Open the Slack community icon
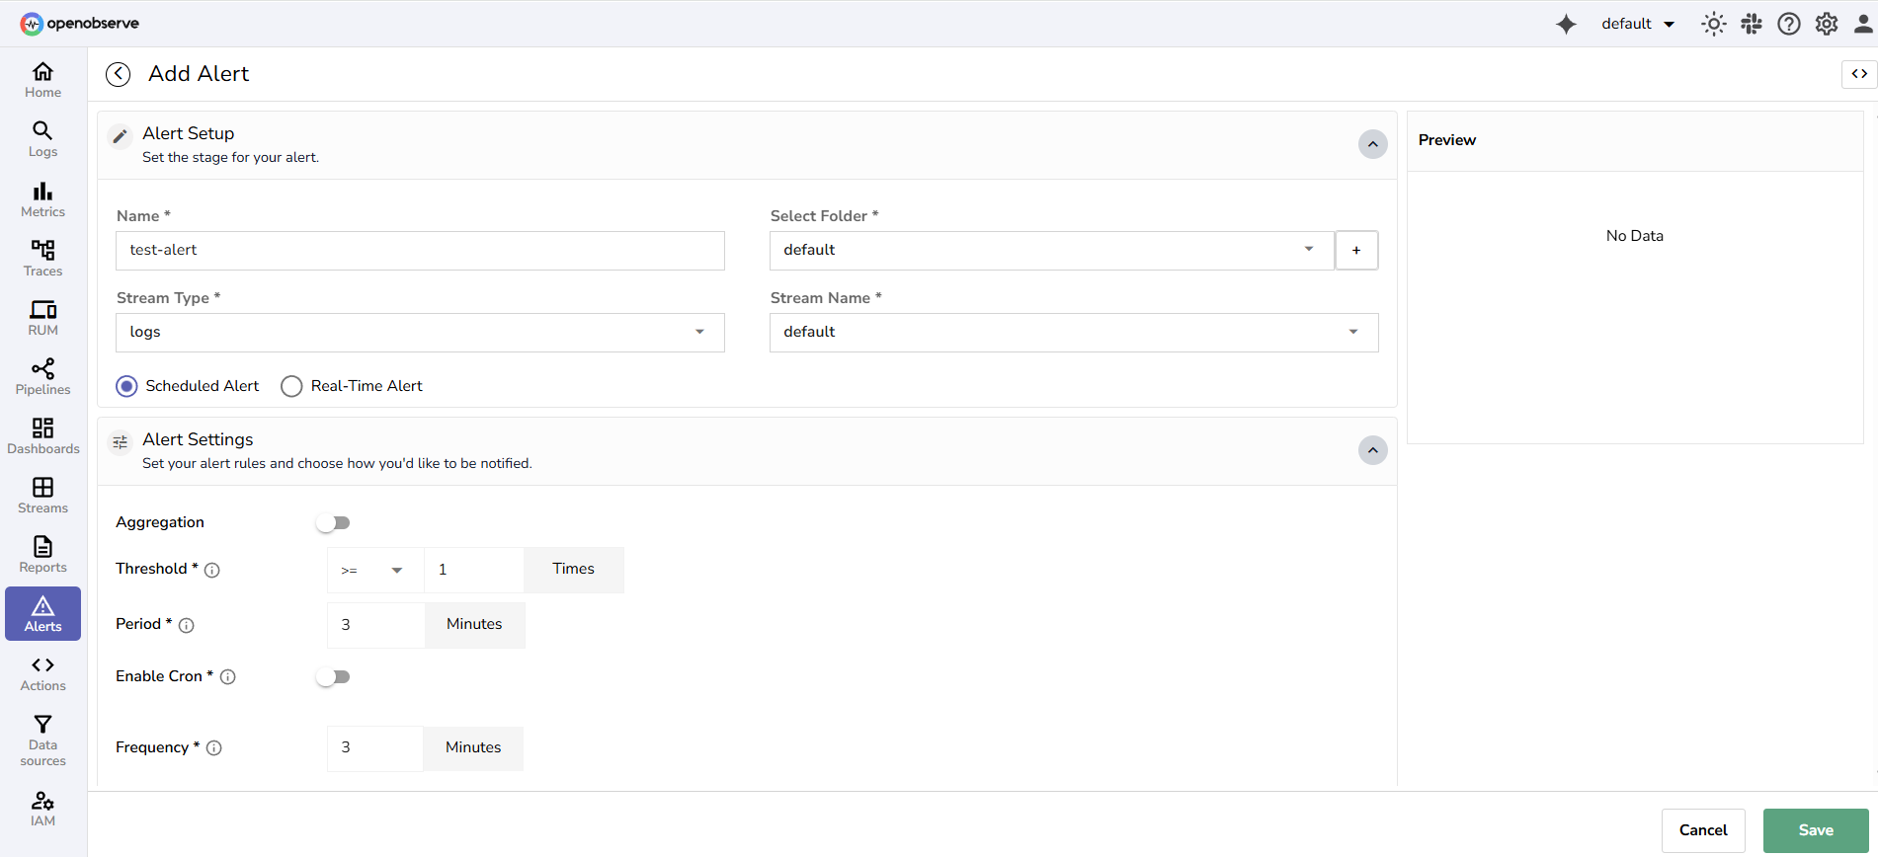The image size is (1878, 857). pyautogui.click(x=1752, y=24)
